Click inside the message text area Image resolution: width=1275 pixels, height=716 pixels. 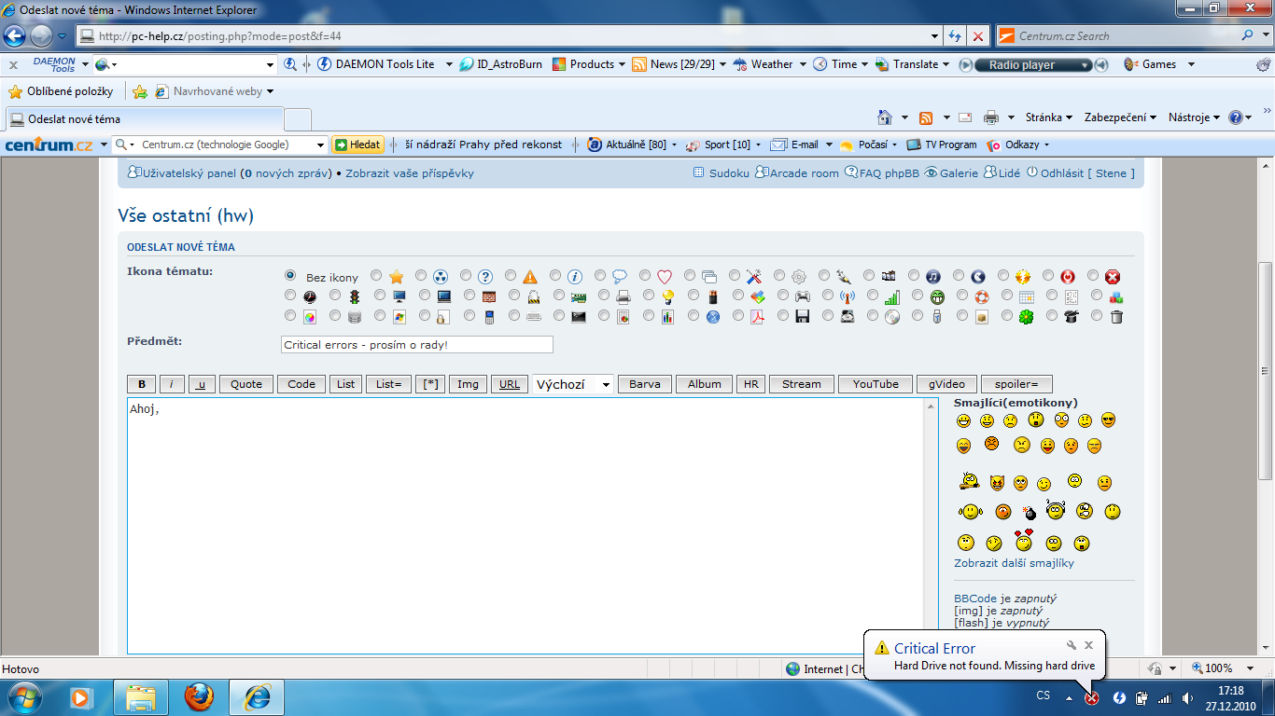tap(525, 526)
